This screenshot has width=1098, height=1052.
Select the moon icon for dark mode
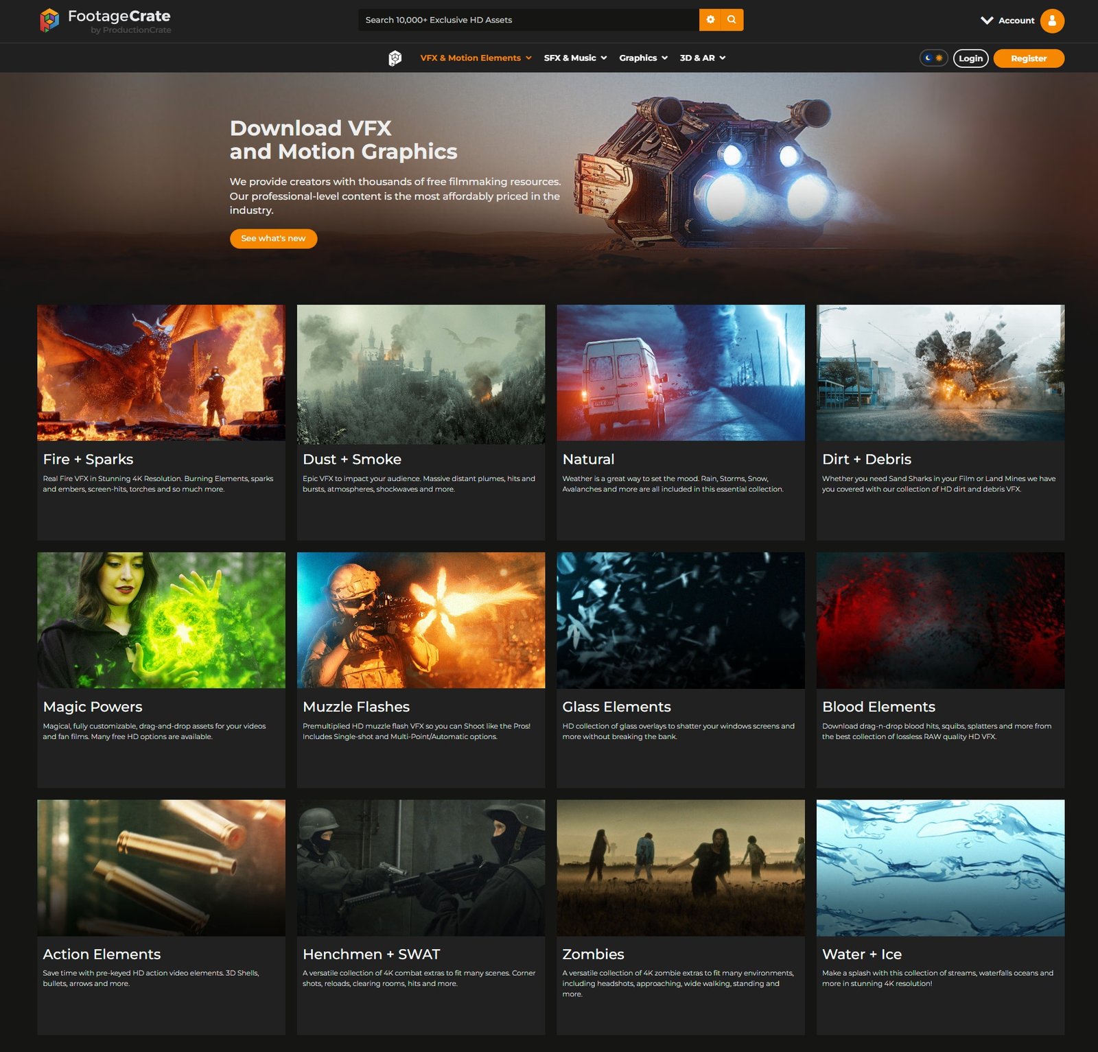coord(928,58)
